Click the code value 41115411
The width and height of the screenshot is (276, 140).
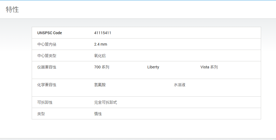[x=103, y=33]
